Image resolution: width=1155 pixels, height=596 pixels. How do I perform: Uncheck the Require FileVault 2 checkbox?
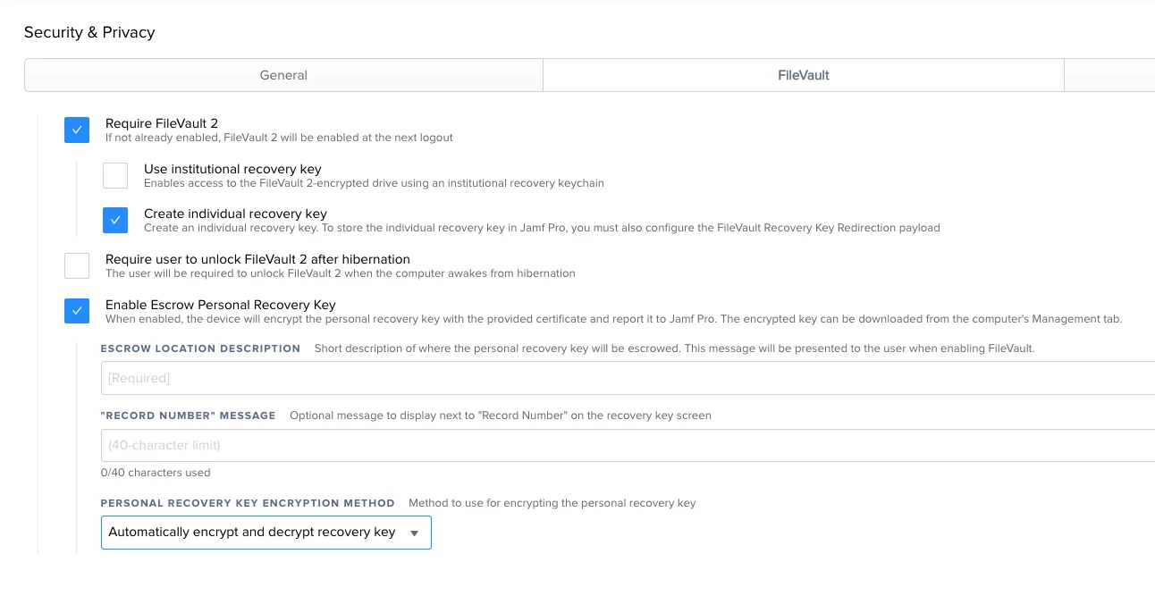point(77,130)
